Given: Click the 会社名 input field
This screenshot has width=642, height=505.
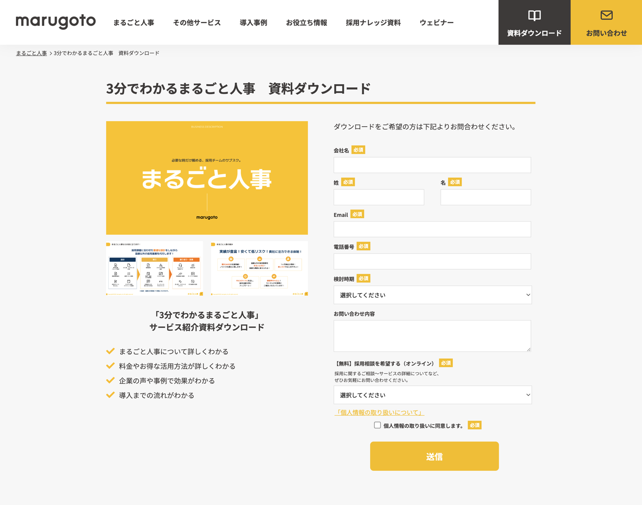Looking at the screenshot, I should [x=432, y=165].
